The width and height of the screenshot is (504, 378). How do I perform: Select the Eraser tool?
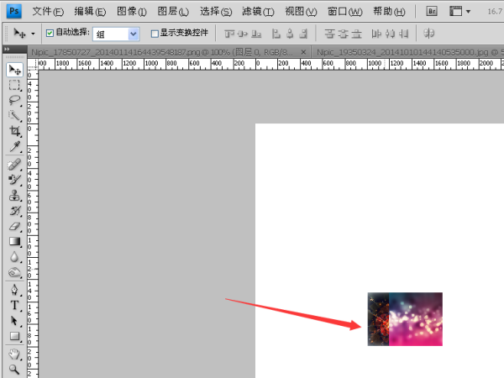pyautogui.click(x=14, y=226)
